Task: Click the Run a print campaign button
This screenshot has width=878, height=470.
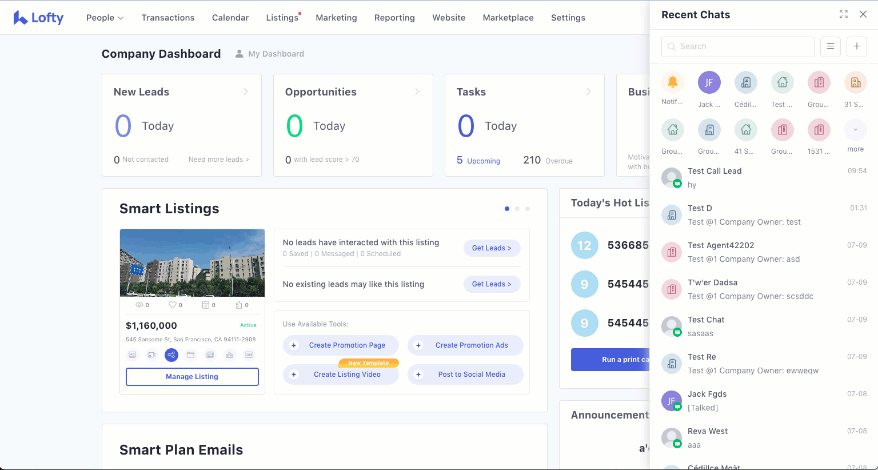Action: coord(610,360)
